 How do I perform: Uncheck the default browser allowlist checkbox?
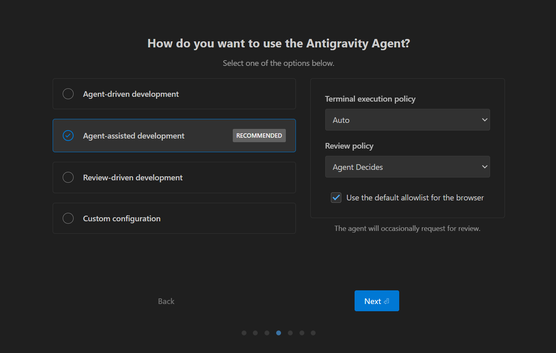click(336, 198)
